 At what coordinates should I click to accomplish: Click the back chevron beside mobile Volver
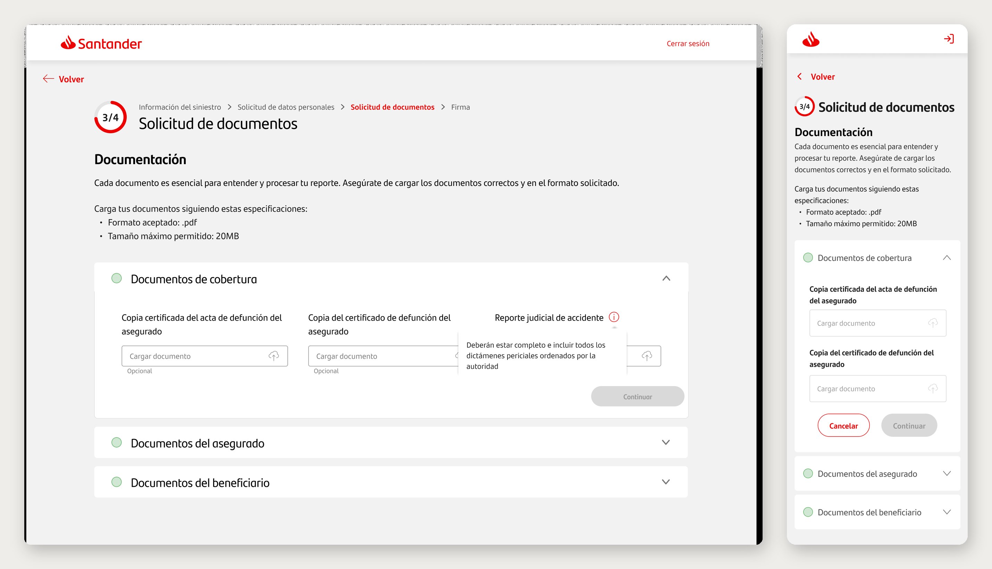click(x=800, y=77)
